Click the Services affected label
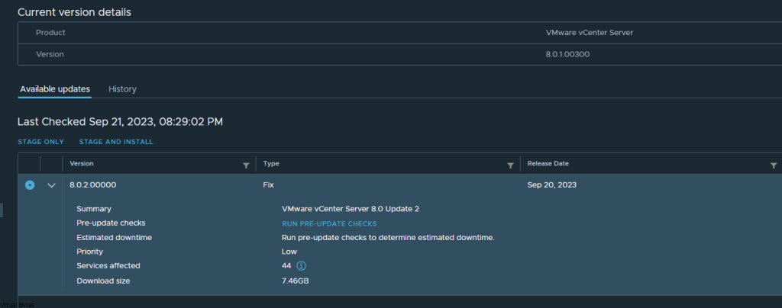782x308 pixels. click(108, 266)
